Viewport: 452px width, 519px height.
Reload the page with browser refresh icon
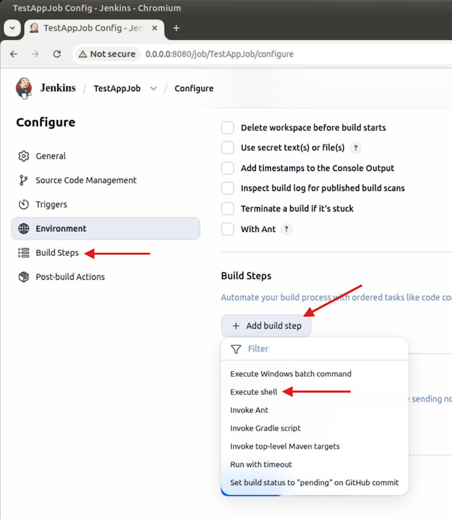57,54
